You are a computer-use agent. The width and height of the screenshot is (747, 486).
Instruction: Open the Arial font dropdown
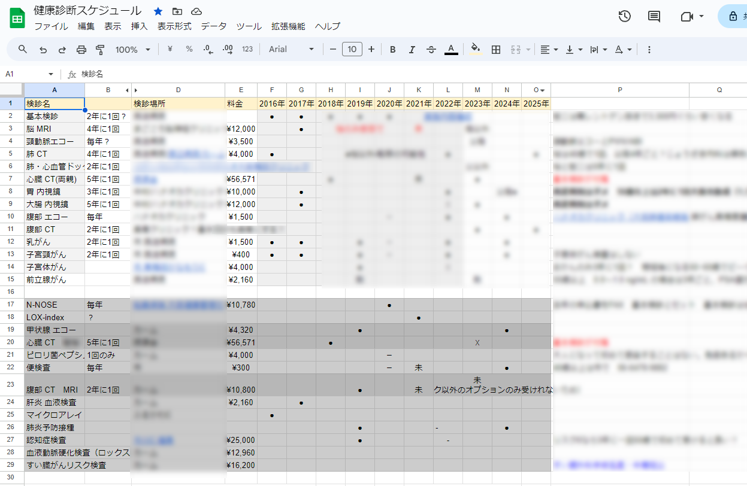pyautogui.click(x=291, y=50)
